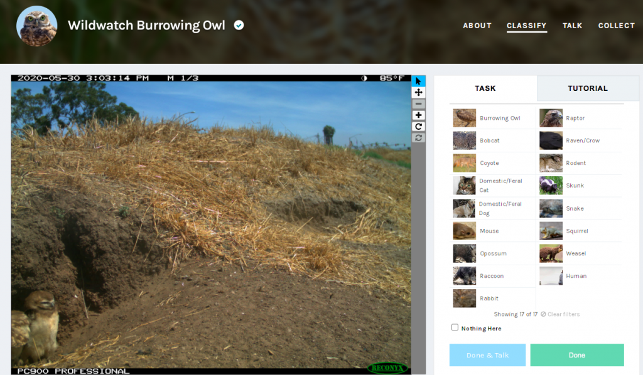Choose Burrowing Owl from species list
This screenshot has width=643, height=375.
point(493,118)
